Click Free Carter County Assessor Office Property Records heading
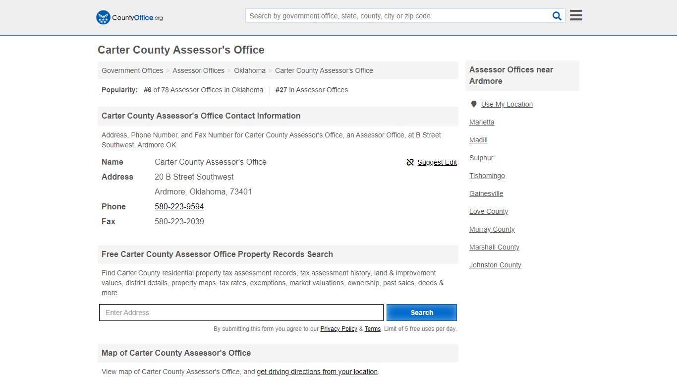Viewport: 677px width, 381px height. 217,254
